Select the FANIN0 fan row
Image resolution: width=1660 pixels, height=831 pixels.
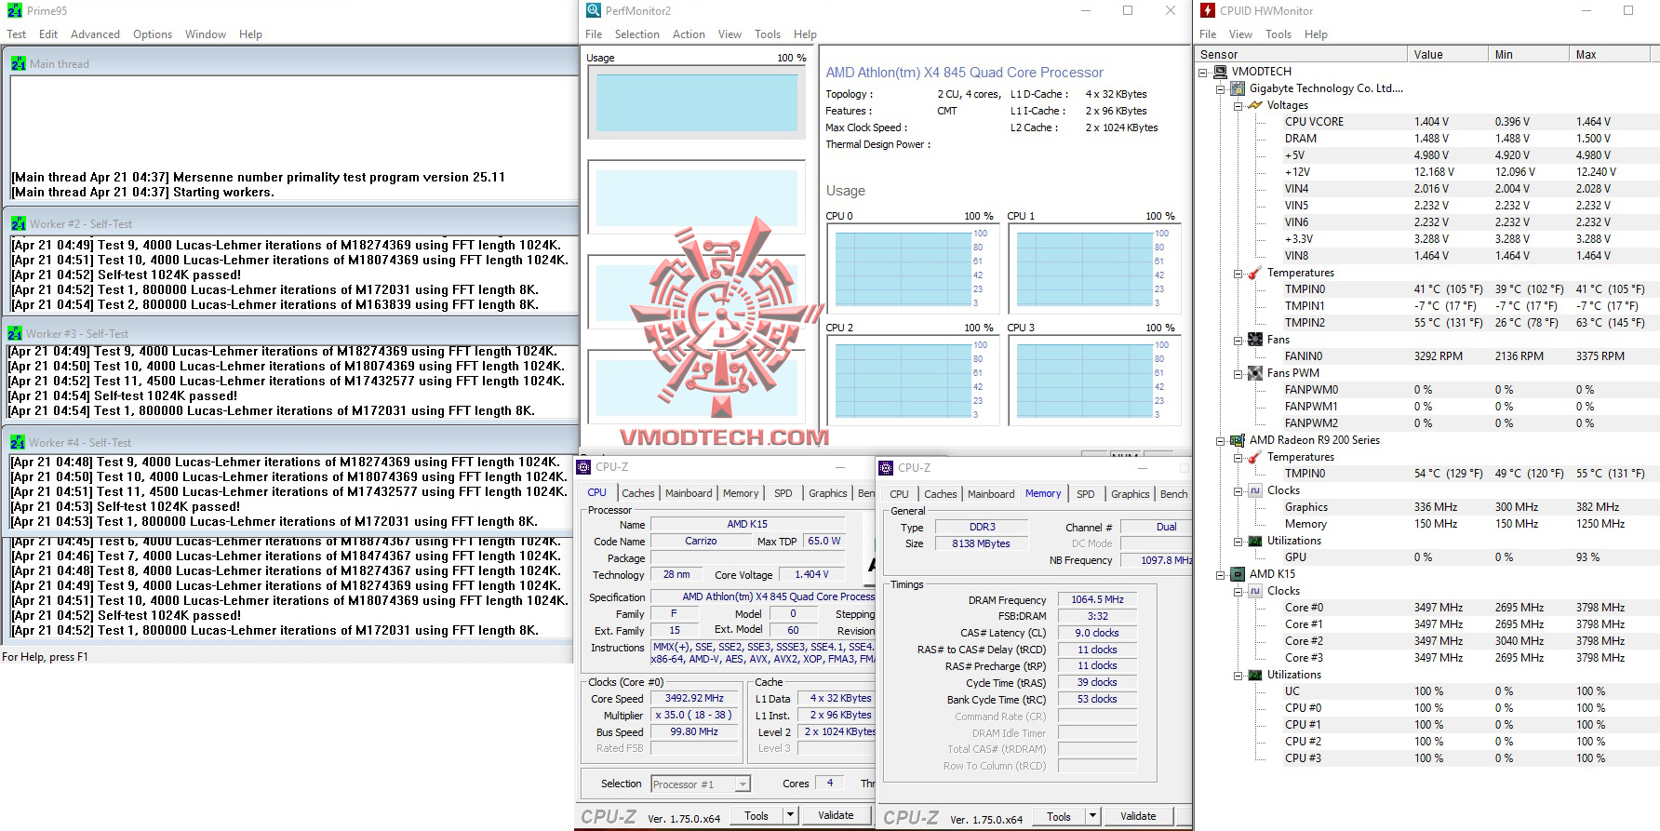pos(1428,356)
